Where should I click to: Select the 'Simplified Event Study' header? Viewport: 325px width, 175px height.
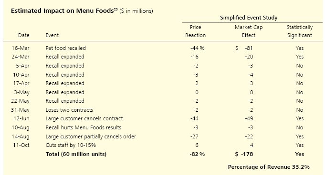[x=249, y=18]
